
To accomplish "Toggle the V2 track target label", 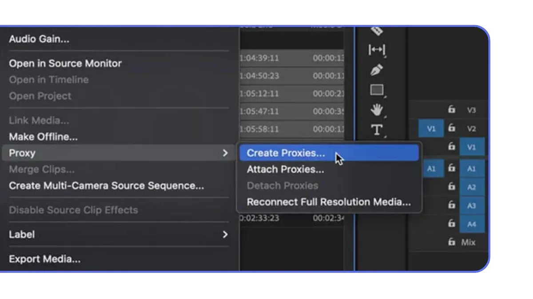I will click(x=471, y=128).
